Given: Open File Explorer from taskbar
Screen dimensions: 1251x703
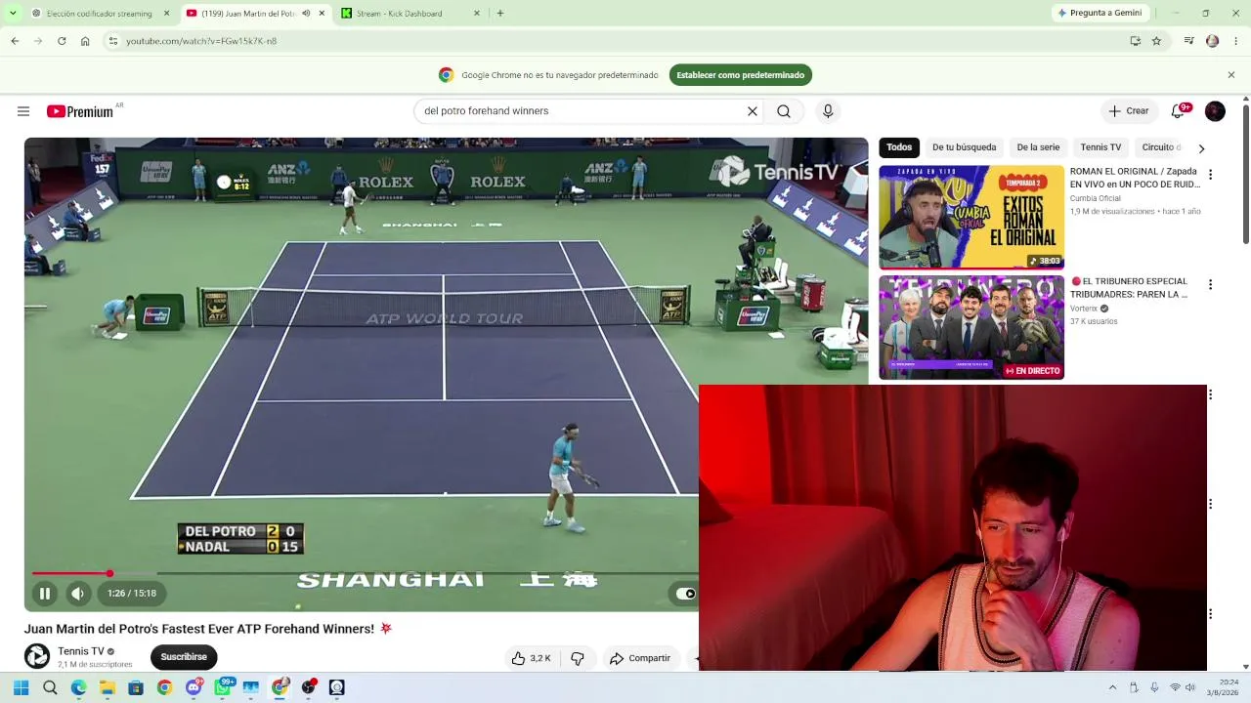Looking at the screenshot, I should point(108,687).
